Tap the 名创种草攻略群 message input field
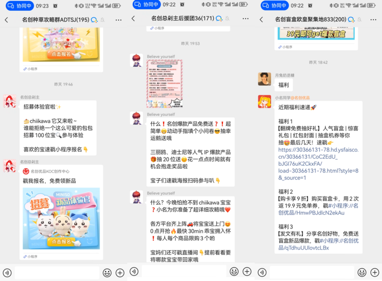 point(57,273)
